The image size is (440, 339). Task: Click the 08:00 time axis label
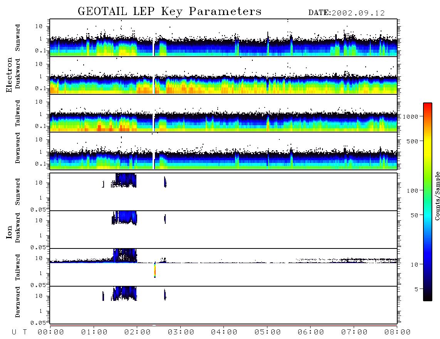[397, 332]
